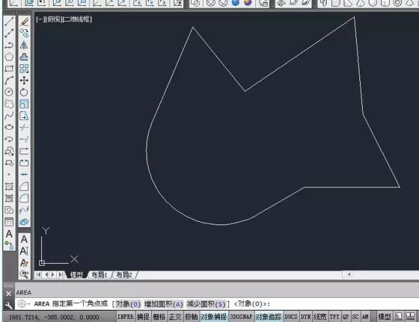Select the Line drawing tool
Screen dimensions: 419x322
[9, 22]
